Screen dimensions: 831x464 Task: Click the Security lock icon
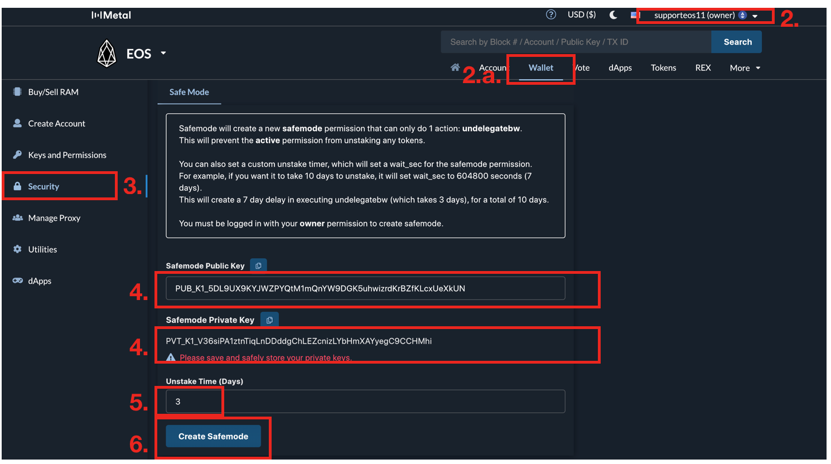point(17,186)
